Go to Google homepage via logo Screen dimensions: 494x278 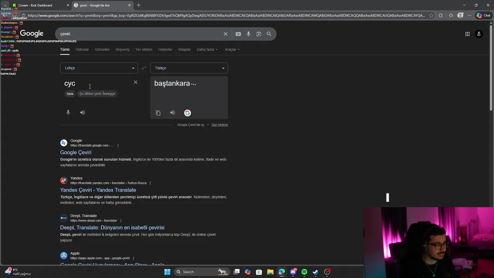pyautogui.click(x=32, y=34)
